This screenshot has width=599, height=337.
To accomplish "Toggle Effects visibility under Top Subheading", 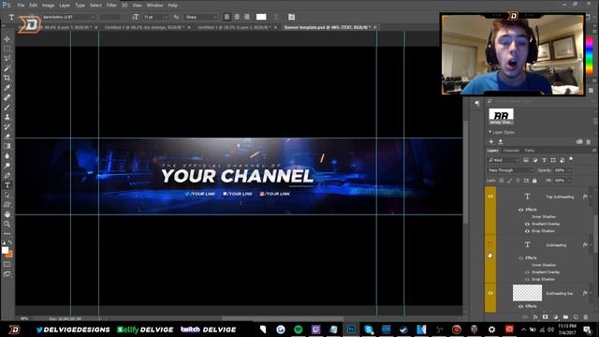I will click(520, 210).
